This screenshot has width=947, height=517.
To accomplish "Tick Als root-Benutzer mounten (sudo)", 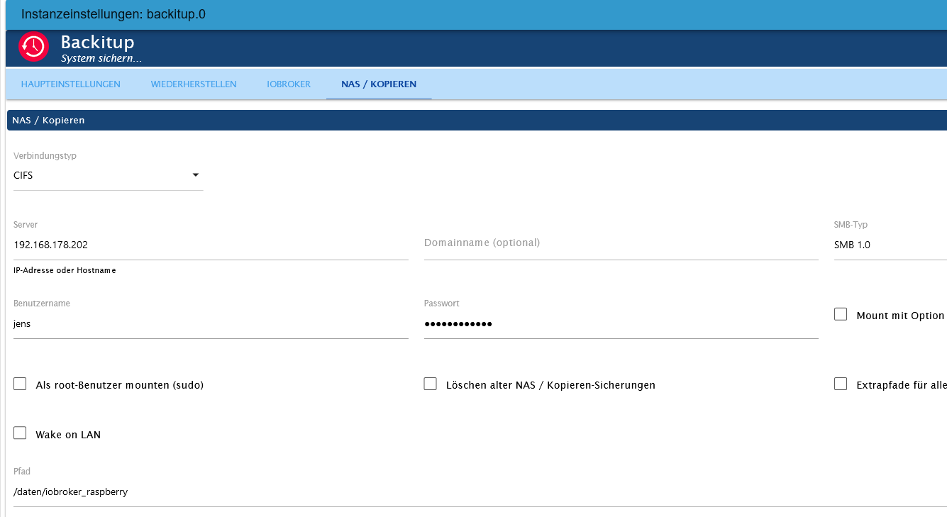I will tap(20, 384).
